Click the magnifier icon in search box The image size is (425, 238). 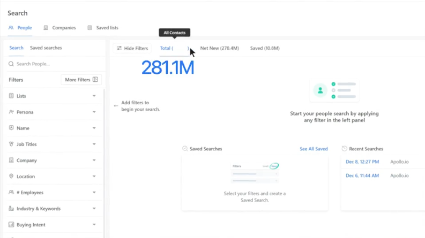[x=11, y=64]
